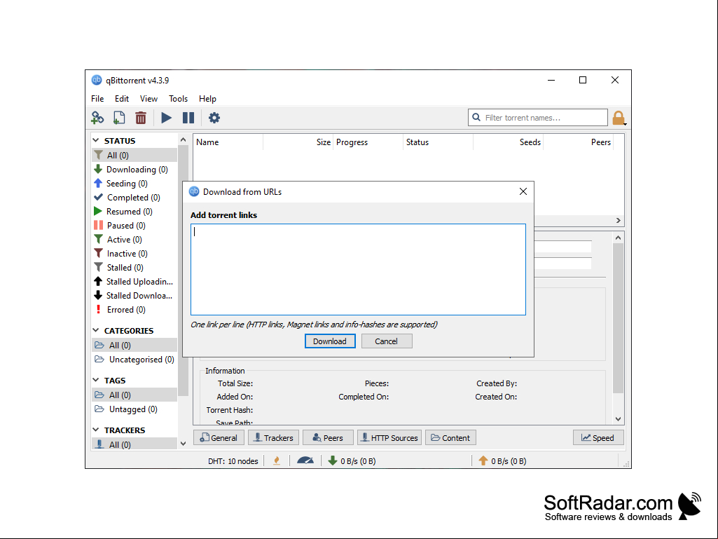
Task: Switch to the General tab
Action: pyautogui.click(x=219, y=437)
